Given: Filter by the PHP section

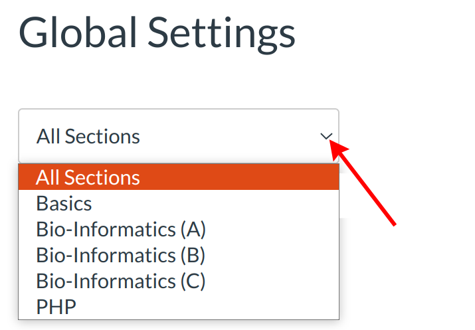Looking at the screenshot, I should pos(56,307).
